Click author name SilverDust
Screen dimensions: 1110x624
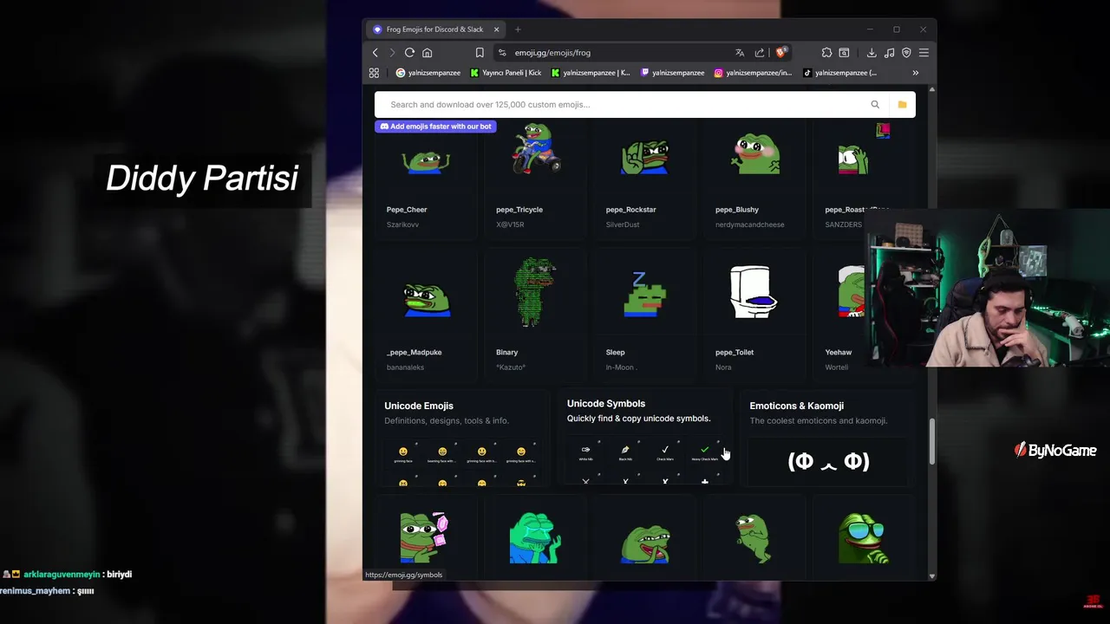point(623,224)
